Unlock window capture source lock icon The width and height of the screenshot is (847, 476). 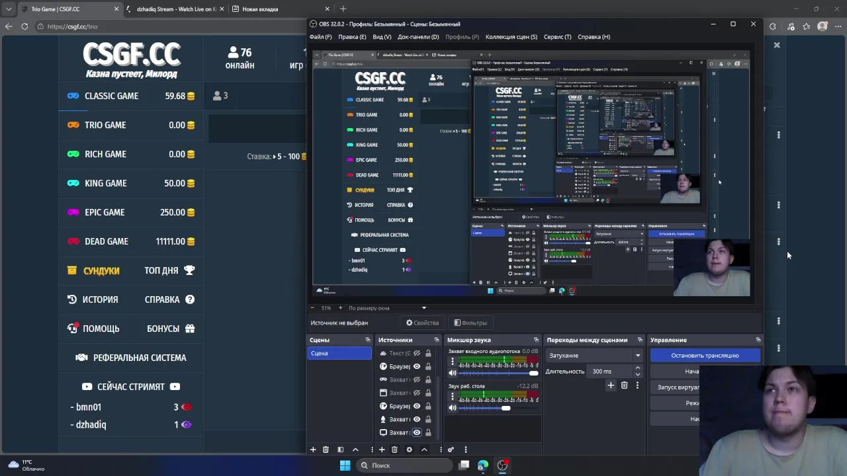pos(428,393)
